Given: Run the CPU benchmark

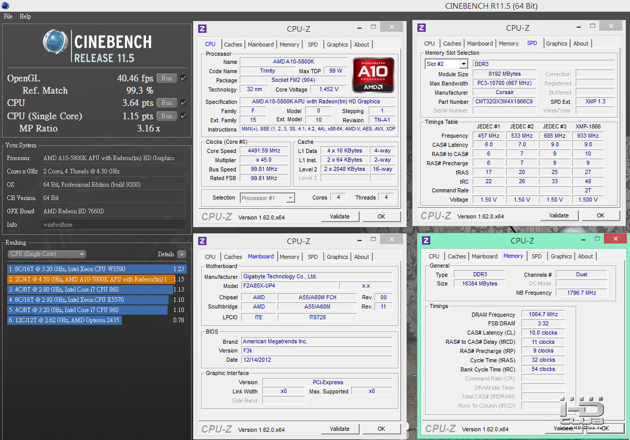Looking at the screenshot, I should [167, 103].
